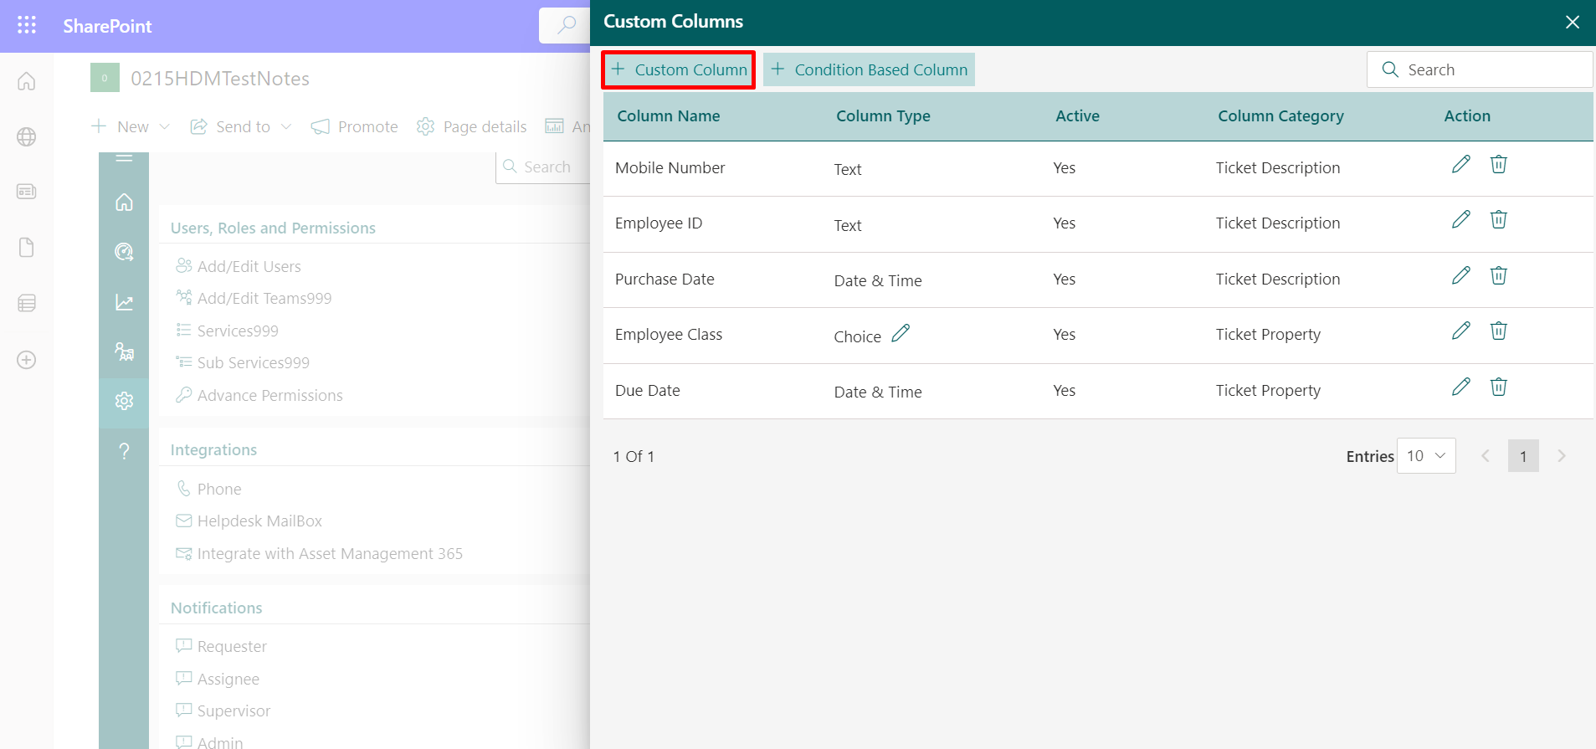Open the My sites globe icon
Viewport: 1596px width, 749px height.
tap(27, 136)
